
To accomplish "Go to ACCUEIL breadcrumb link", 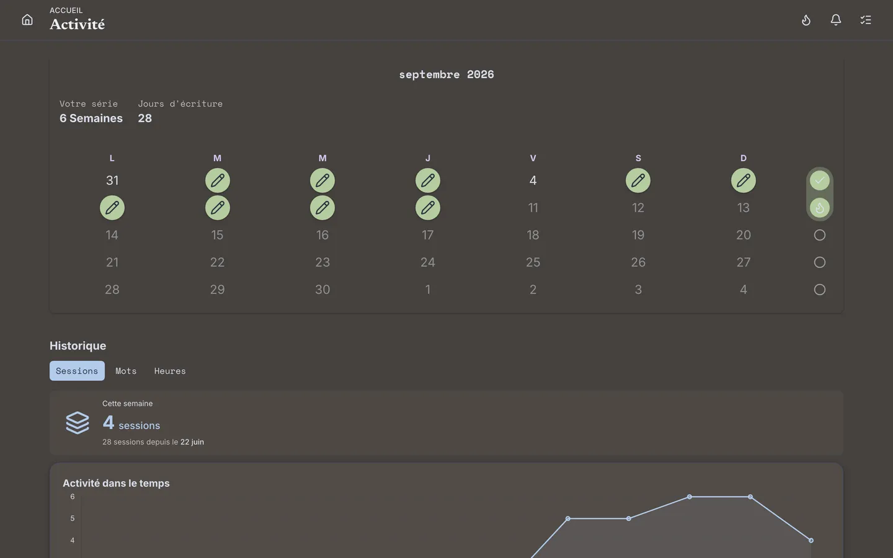I will [66, 11].
